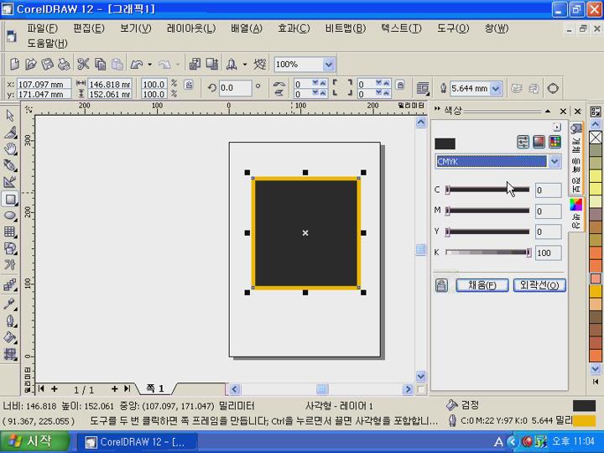The height and width of the screenshot is (453, 604).
Task: Open the outline width dropdown
Action: (496, 89)
